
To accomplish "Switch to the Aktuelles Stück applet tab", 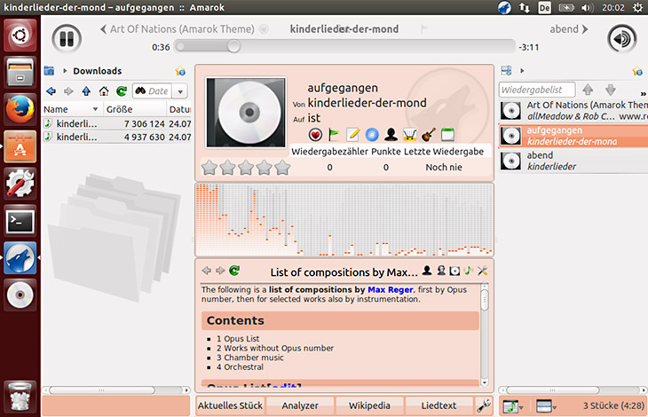I will point(230,405).
